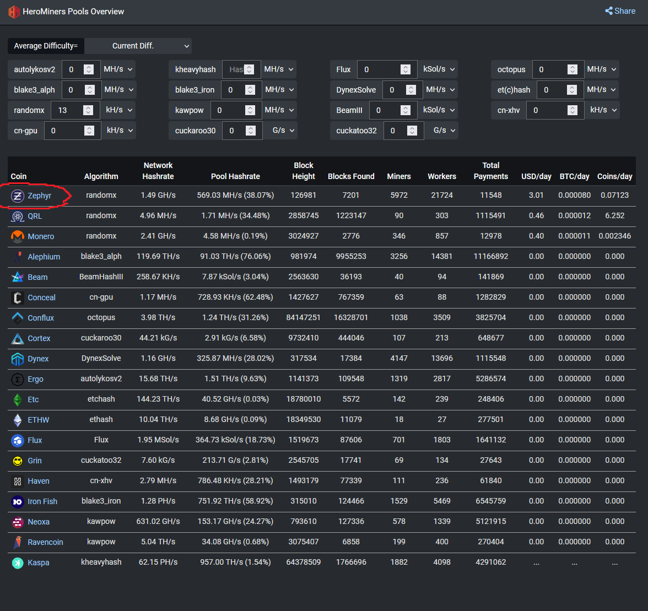This screenshot has height=611, width=648.
Task: Click the Share link
Action: (620, 11)
